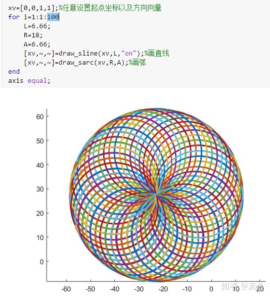270x298 pixels.
Task: Click the x-axis tick label -30
Action: click(x=139, y=289)
